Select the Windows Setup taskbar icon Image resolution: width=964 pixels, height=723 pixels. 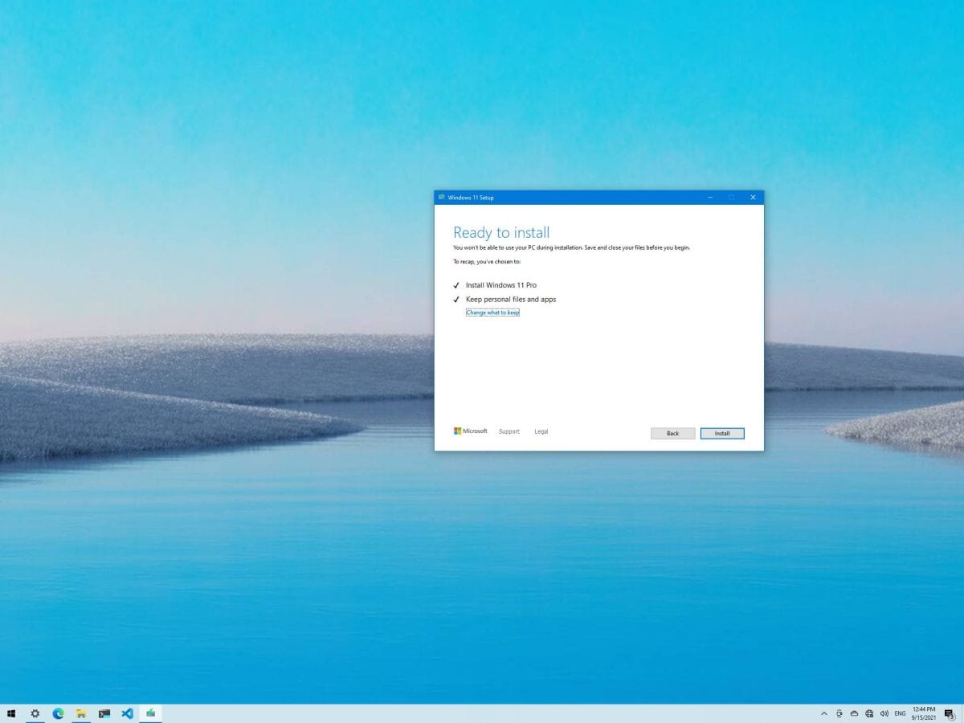(x=150, y=713)
